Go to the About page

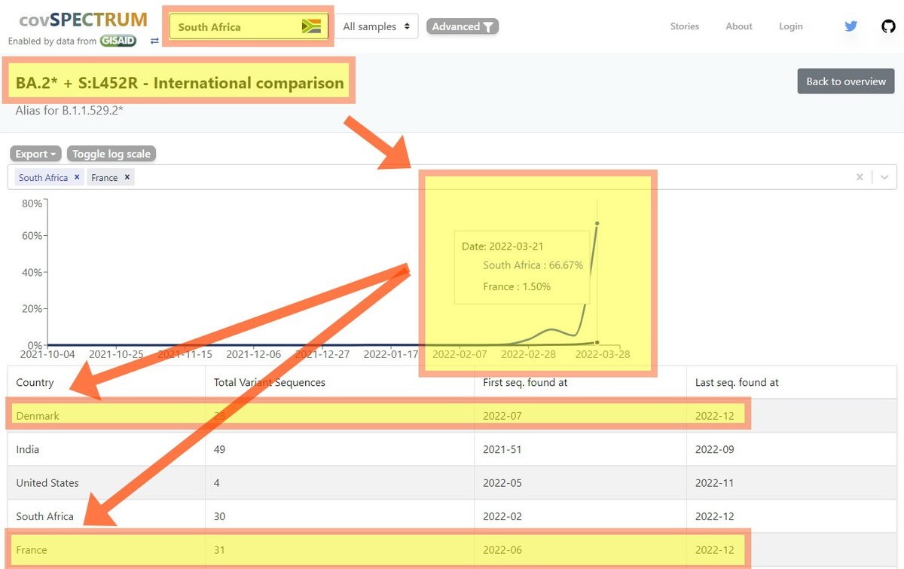tap(738, 26)
